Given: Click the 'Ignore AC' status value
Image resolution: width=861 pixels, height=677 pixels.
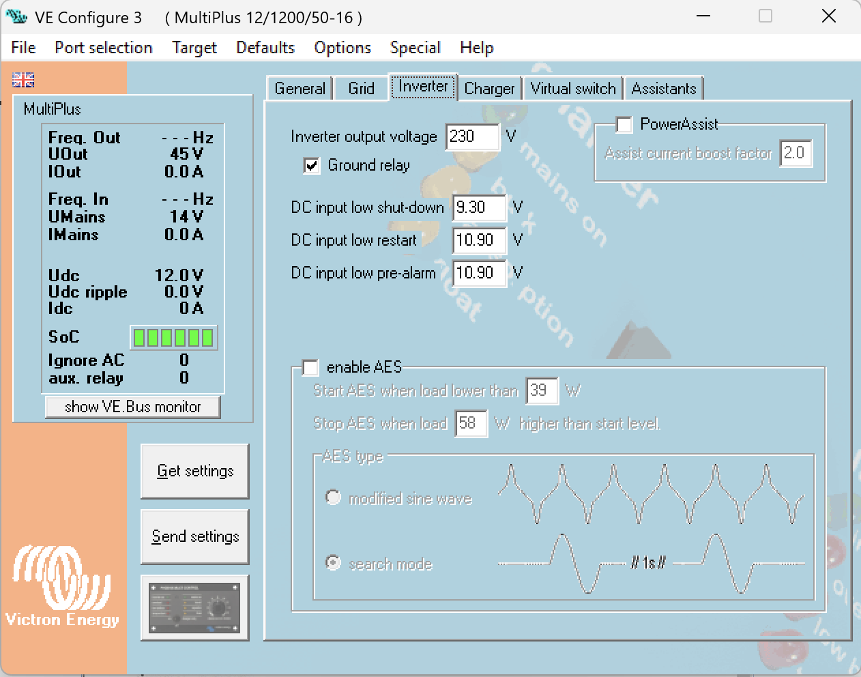Looking at the screenshot, I should click(184, 360).
